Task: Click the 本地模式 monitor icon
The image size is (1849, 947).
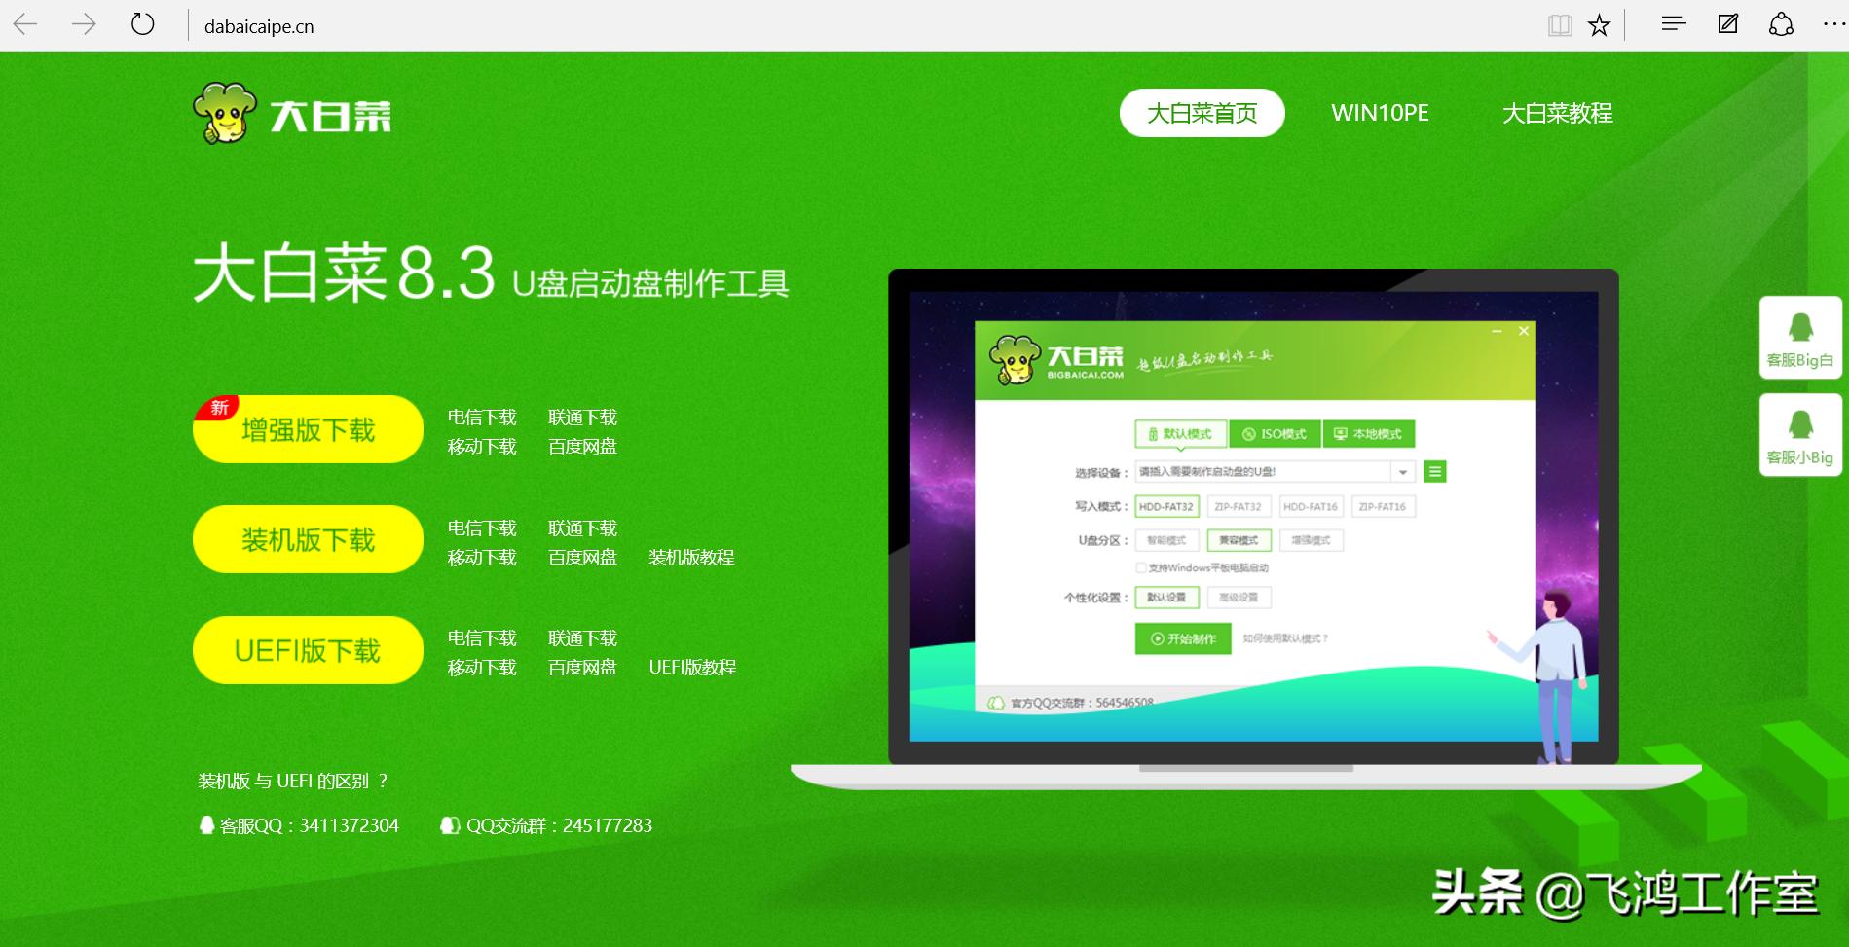Action: tap(1340, 434)
